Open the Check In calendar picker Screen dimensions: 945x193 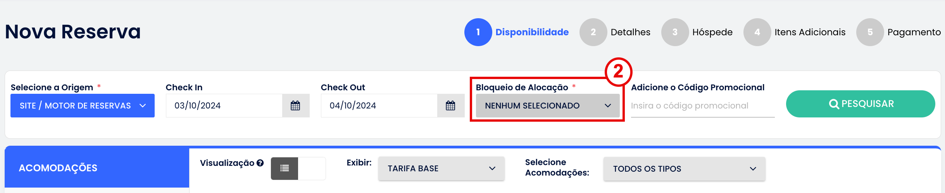pyautogui.click(x=295, y=105)
